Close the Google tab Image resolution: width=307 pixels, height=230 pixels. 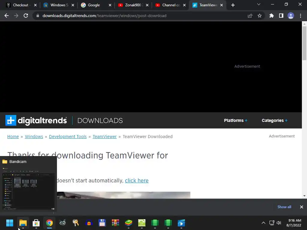pos(110,5)
